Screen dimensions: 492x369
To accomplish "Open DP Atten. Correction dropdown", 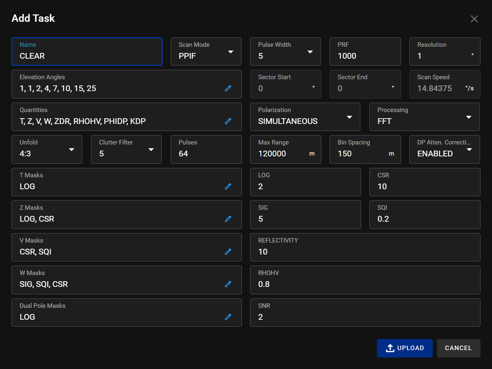I will pos(444,149).
